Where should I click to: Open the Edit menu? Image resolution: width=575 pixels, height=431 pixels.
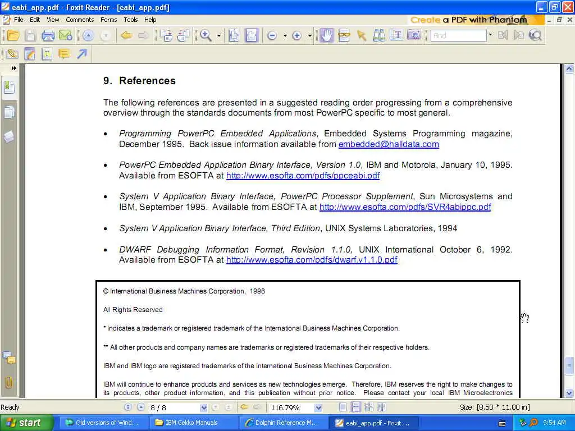click(x=35, y=20)
